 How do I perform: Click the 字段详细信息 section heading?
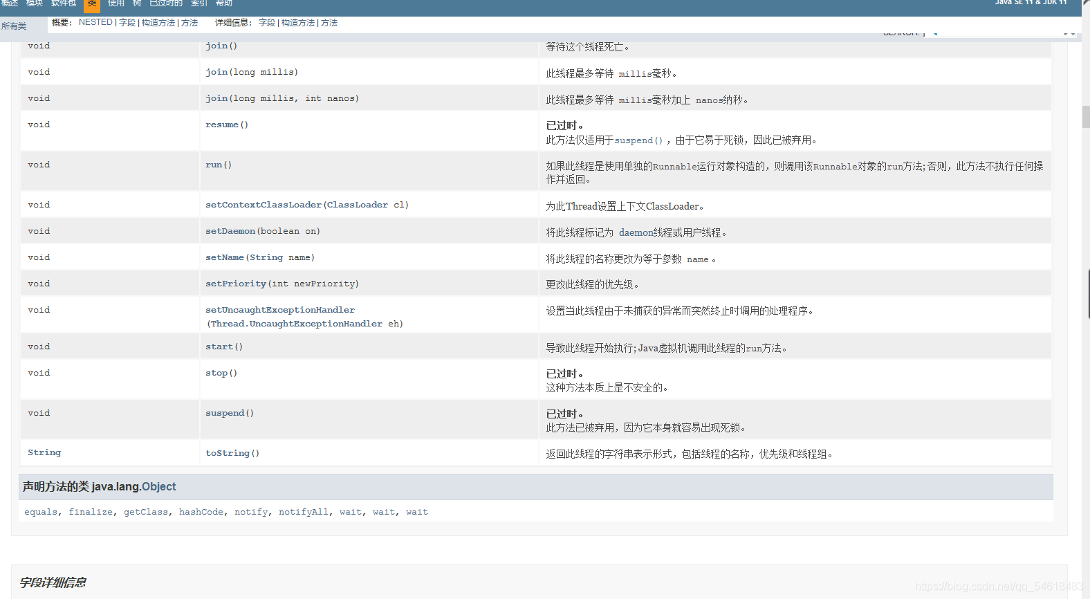point(53,582)
